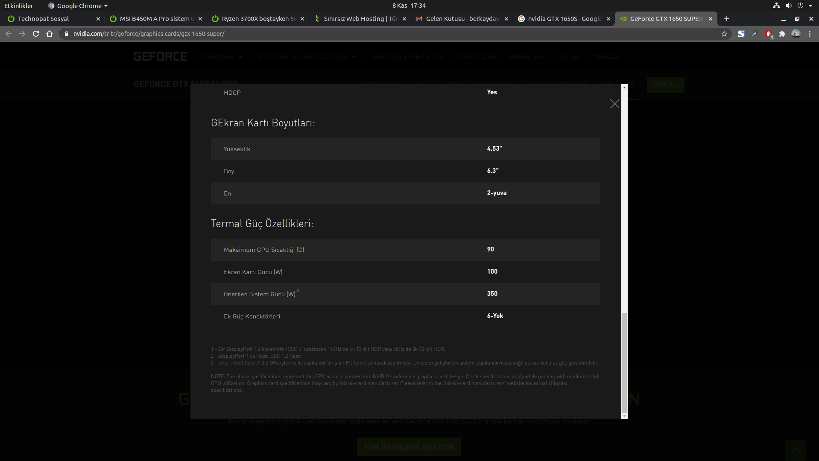Click the "6-Yok" connector value
Viewport: 819px width, 461px height.
[x=495, y=316]
